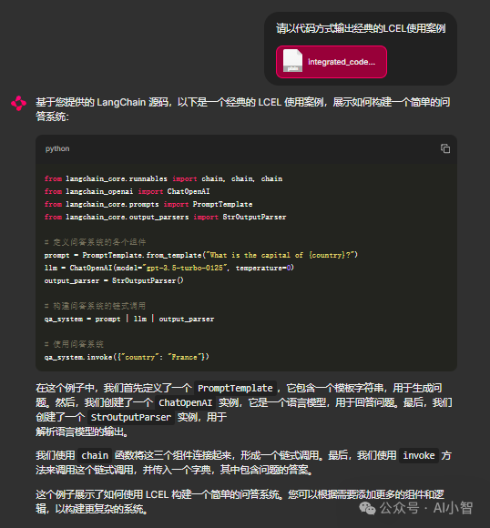Click the pink assistant avatar icon
Viewport: 490px width, 528px height.
pyautogui.click(x=18, y=103)
